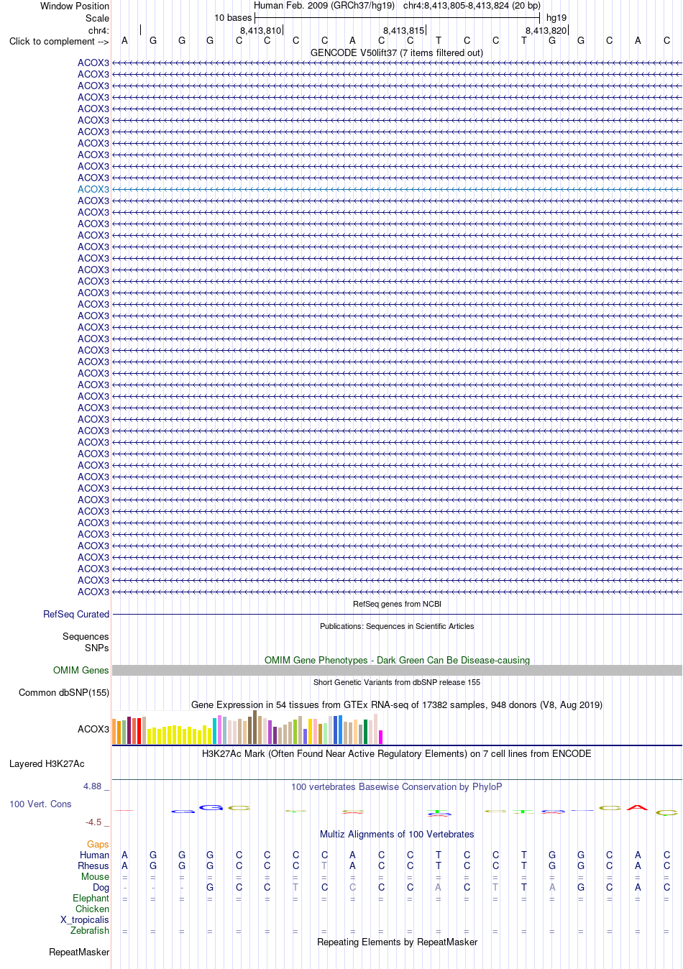Viewport: 683px width, 969px height.
Task: Select the "Rhesus" alignment row label
Action: click(x=93, y=865)
